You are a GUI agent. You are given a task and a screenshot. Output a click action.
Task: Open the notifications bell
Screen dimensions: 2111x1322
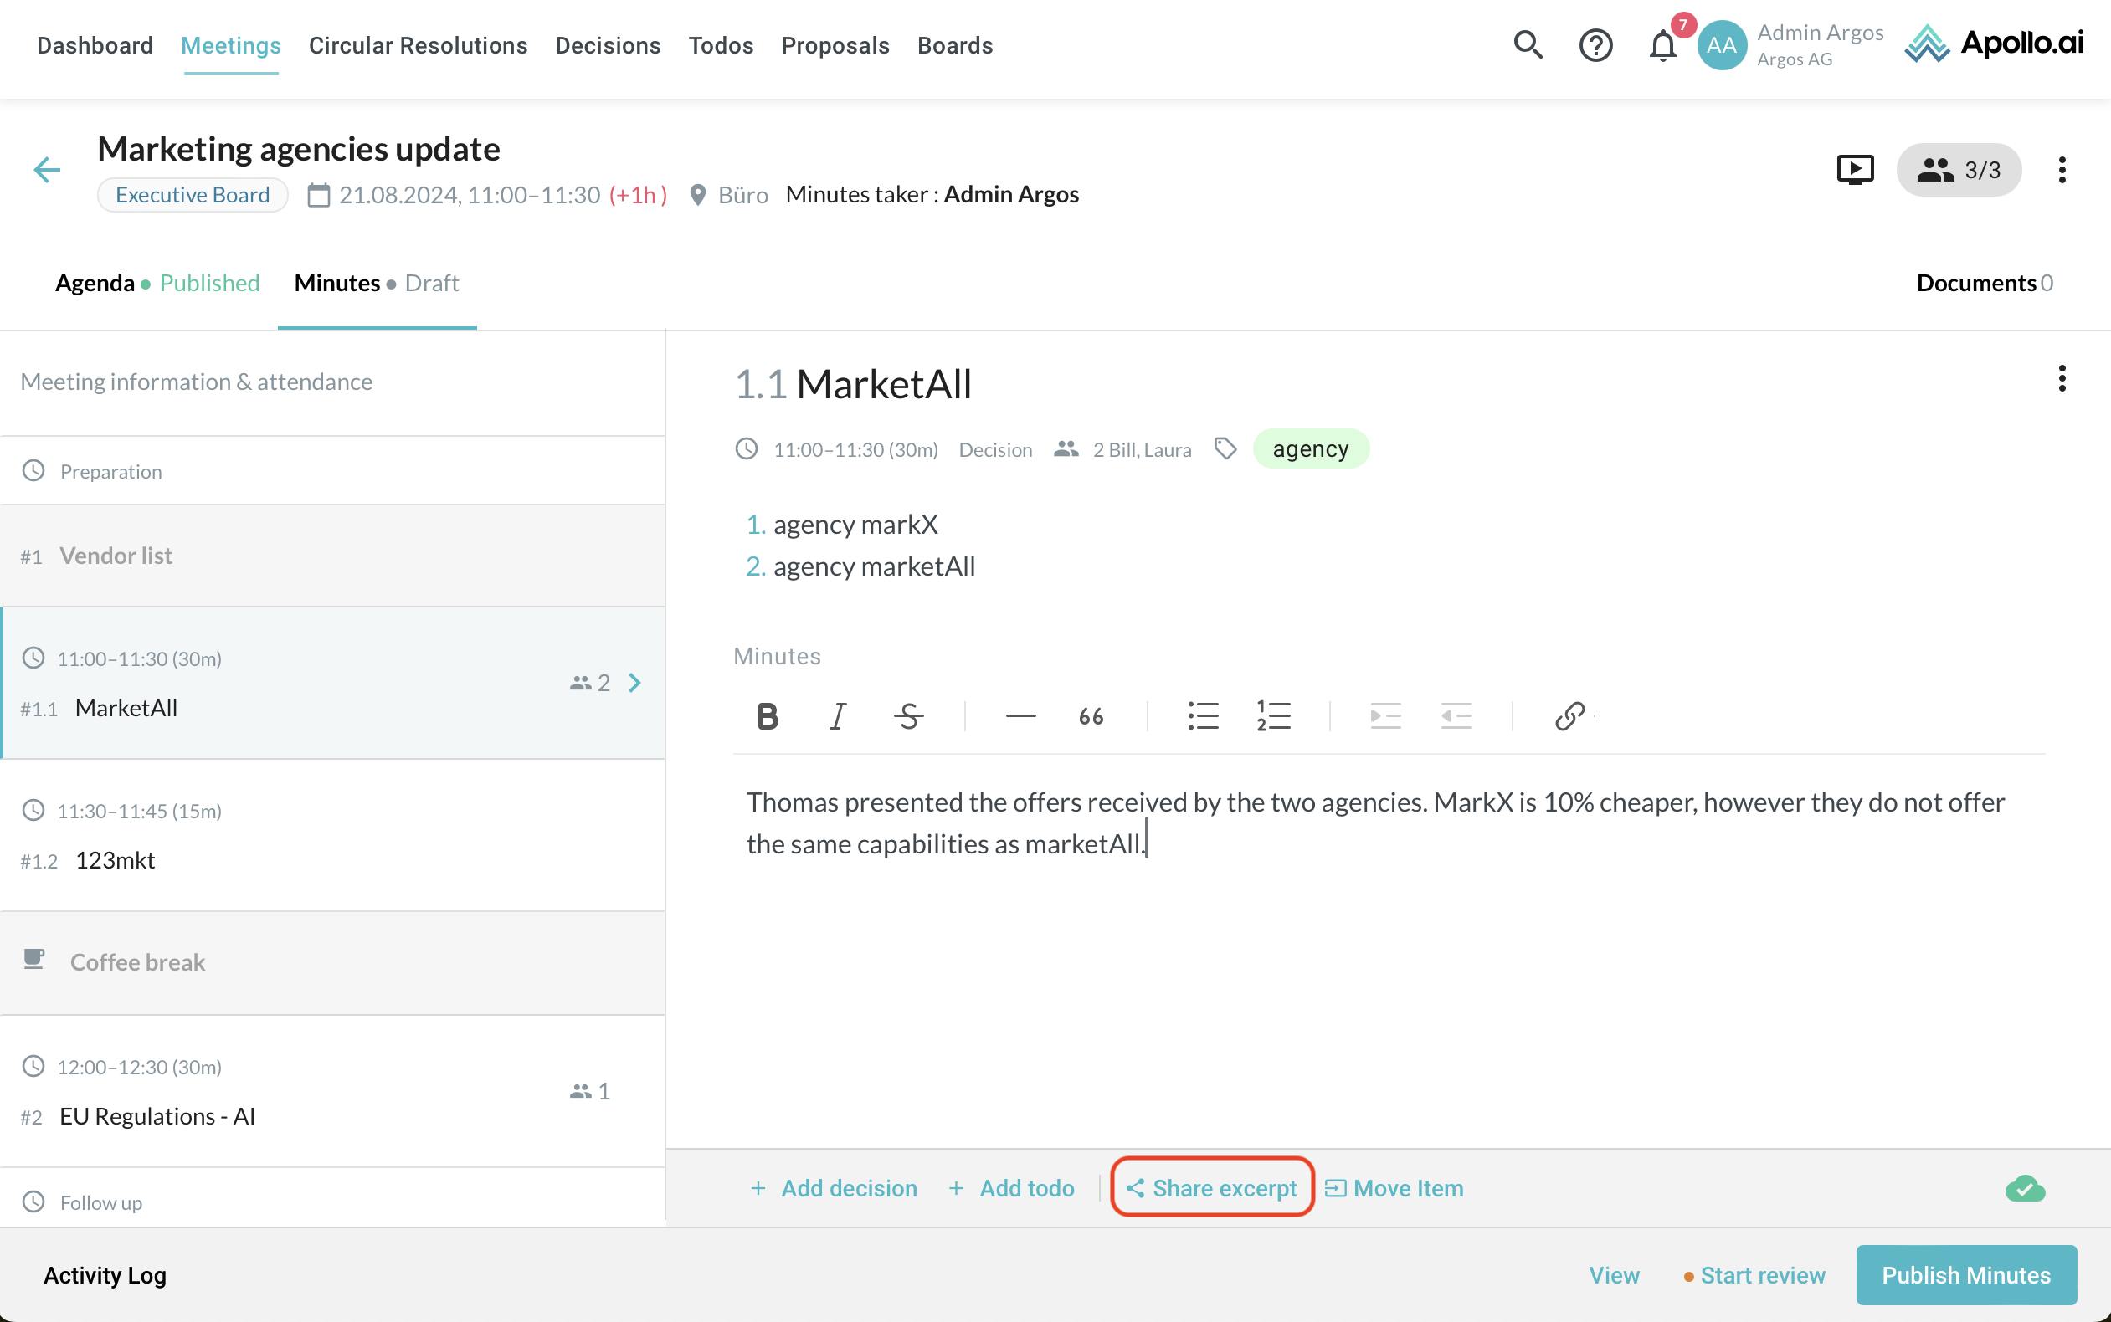click(x=1662, y=45)
